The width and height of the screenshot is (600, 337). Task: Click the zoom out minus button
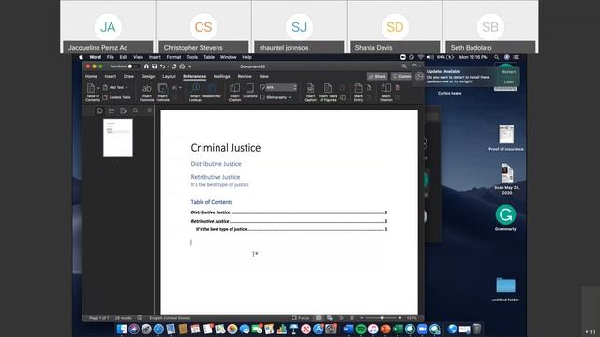point(362,318)
